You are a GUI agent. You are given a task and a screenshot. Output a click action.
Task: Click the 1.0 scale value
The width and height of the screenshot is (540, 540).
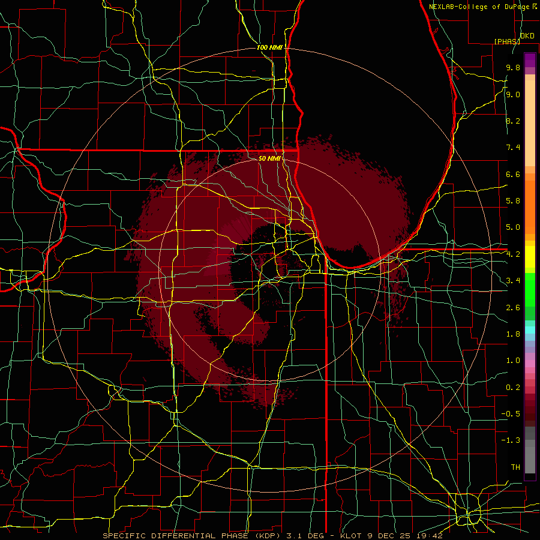tap(513, 361)
